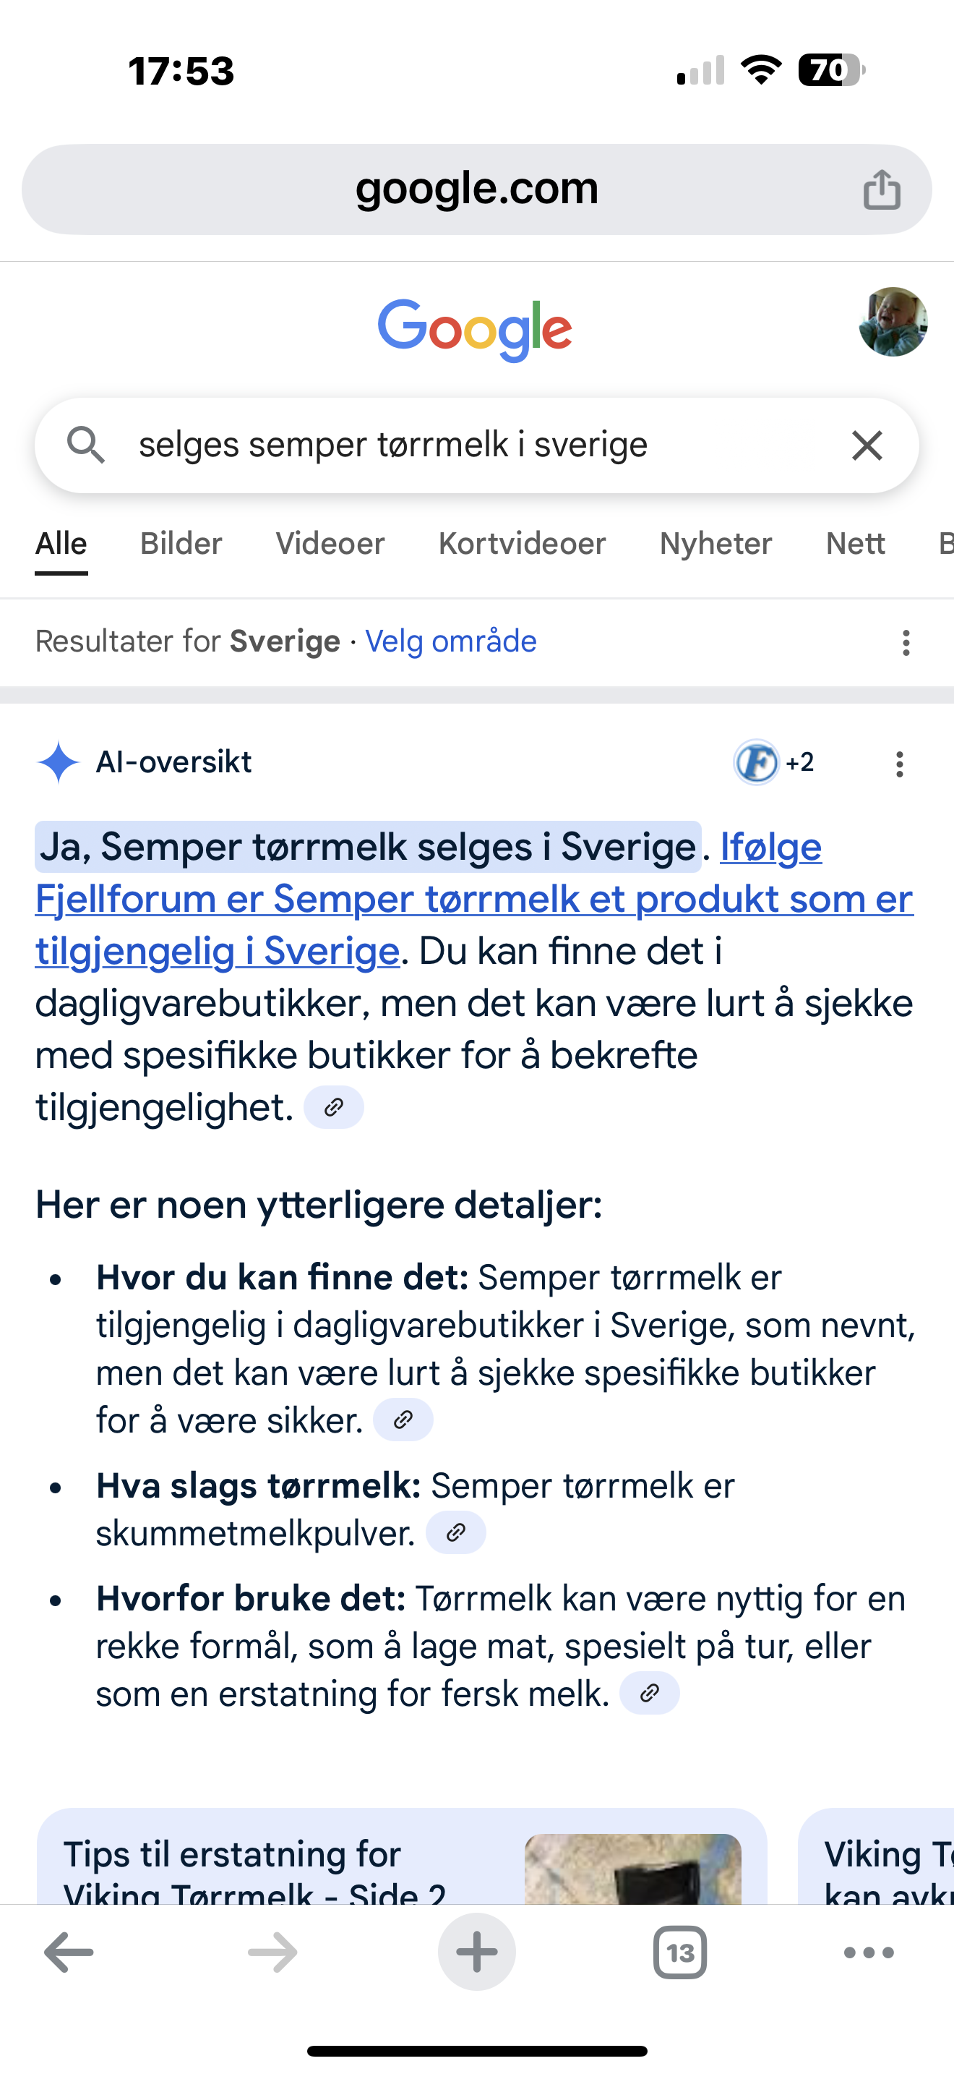Open three-dot menu beside Resultater for Sverige
Screen dimensions: 954x2074
point(906,642)
